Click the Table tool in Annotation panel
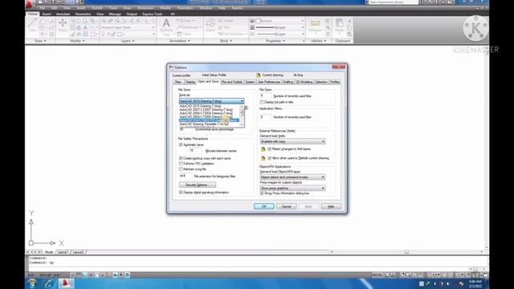514x289 pixels. click(x=184, y=34)
